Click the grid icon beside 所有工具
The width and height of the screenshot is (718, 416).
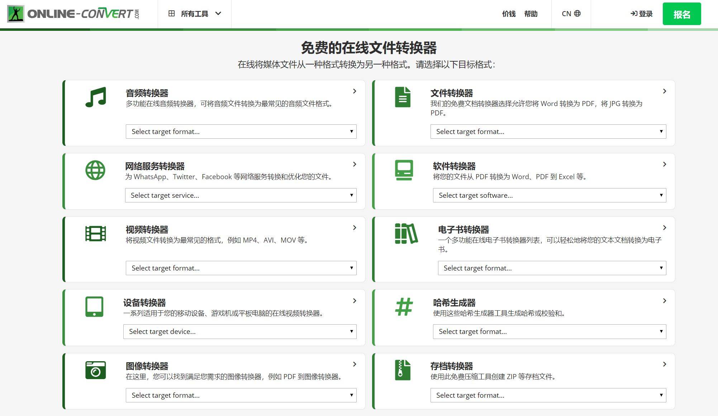click(x=171, y=14)
